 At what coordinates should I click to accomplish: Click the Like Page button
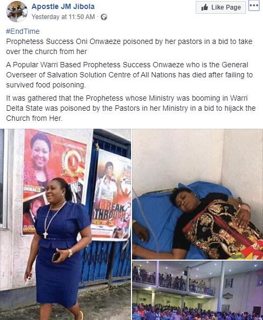point(221,7)
